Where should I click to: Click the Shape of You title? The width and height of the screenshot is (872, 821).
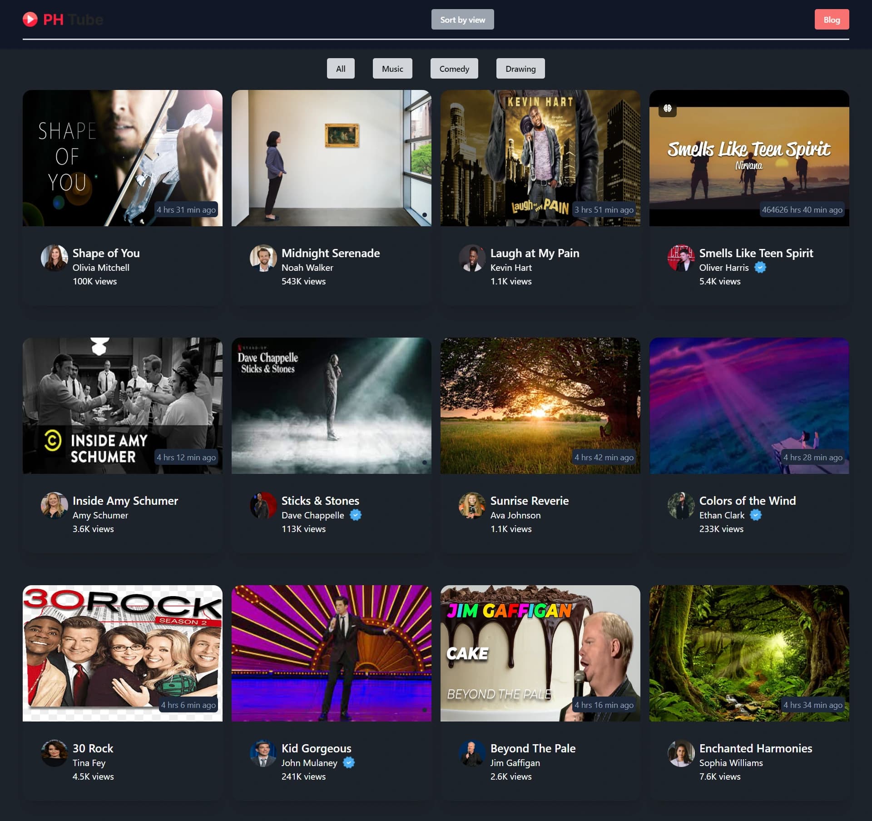point(106,253)
